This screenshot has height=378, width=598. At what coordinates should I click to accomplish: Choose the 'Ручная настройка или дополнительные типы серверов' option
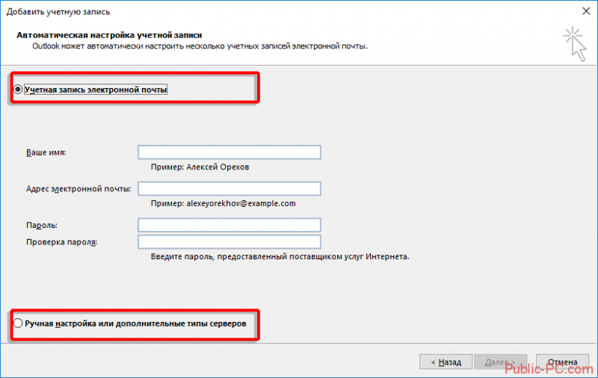tap(17, 323)
